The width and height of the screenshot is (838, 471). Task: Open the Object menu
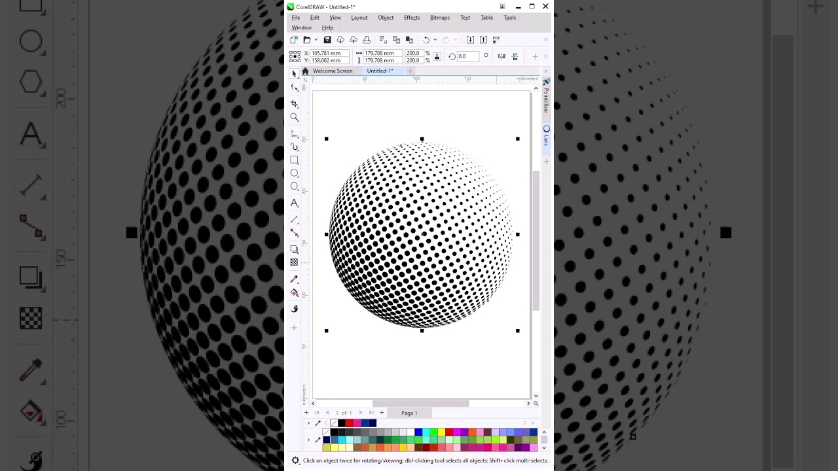[386, 18]
